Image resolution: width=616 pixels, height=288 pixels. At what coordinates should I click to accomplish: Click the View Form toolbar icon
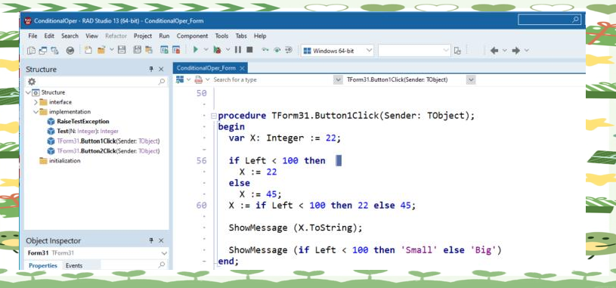tap(43, 51)
